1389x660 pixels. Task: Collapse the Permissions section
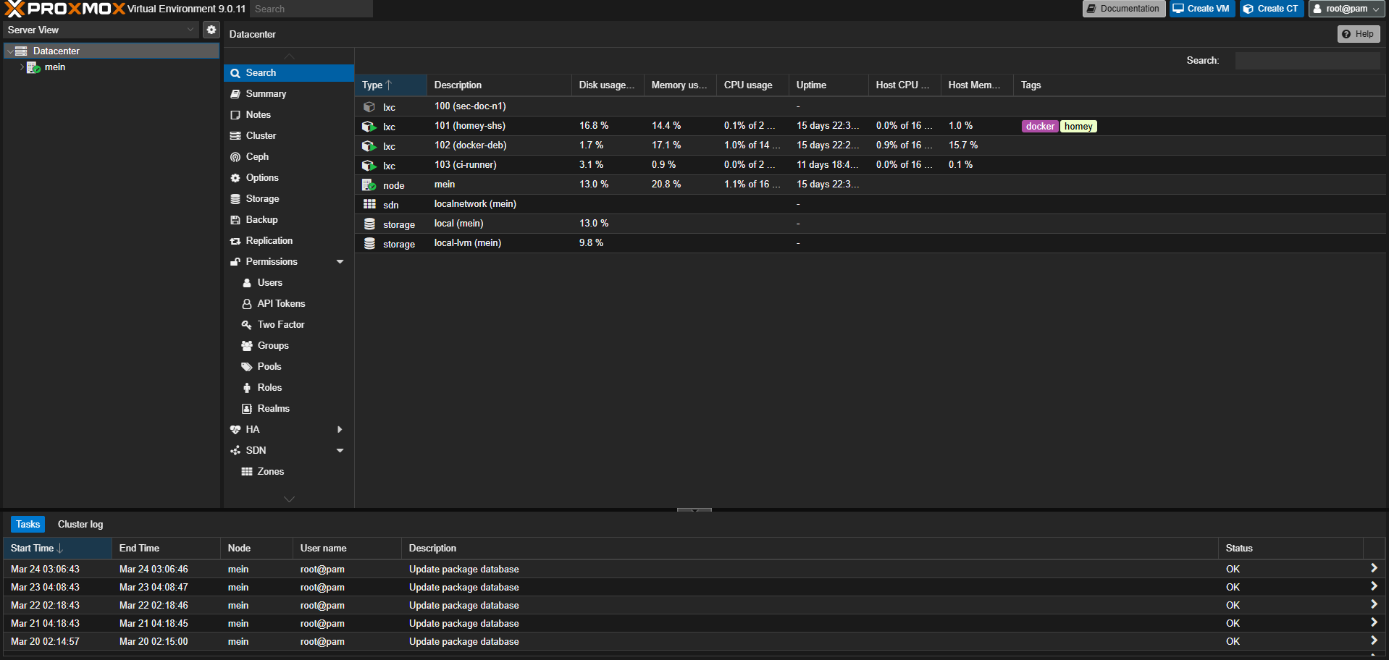(340, 261)
